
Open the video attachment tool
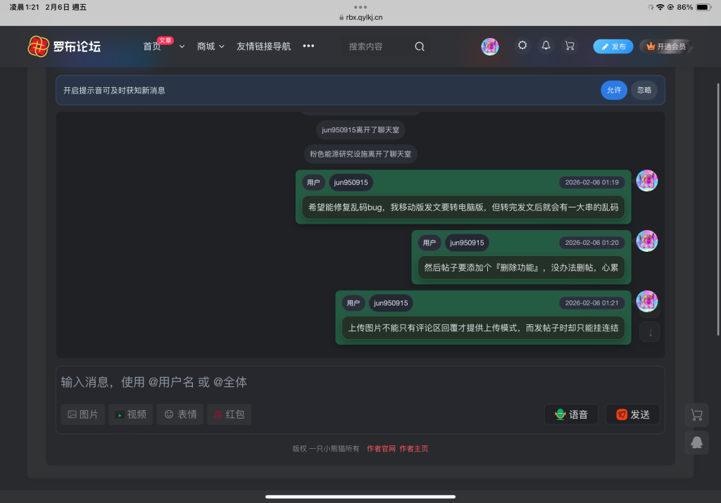click(130, 414)
